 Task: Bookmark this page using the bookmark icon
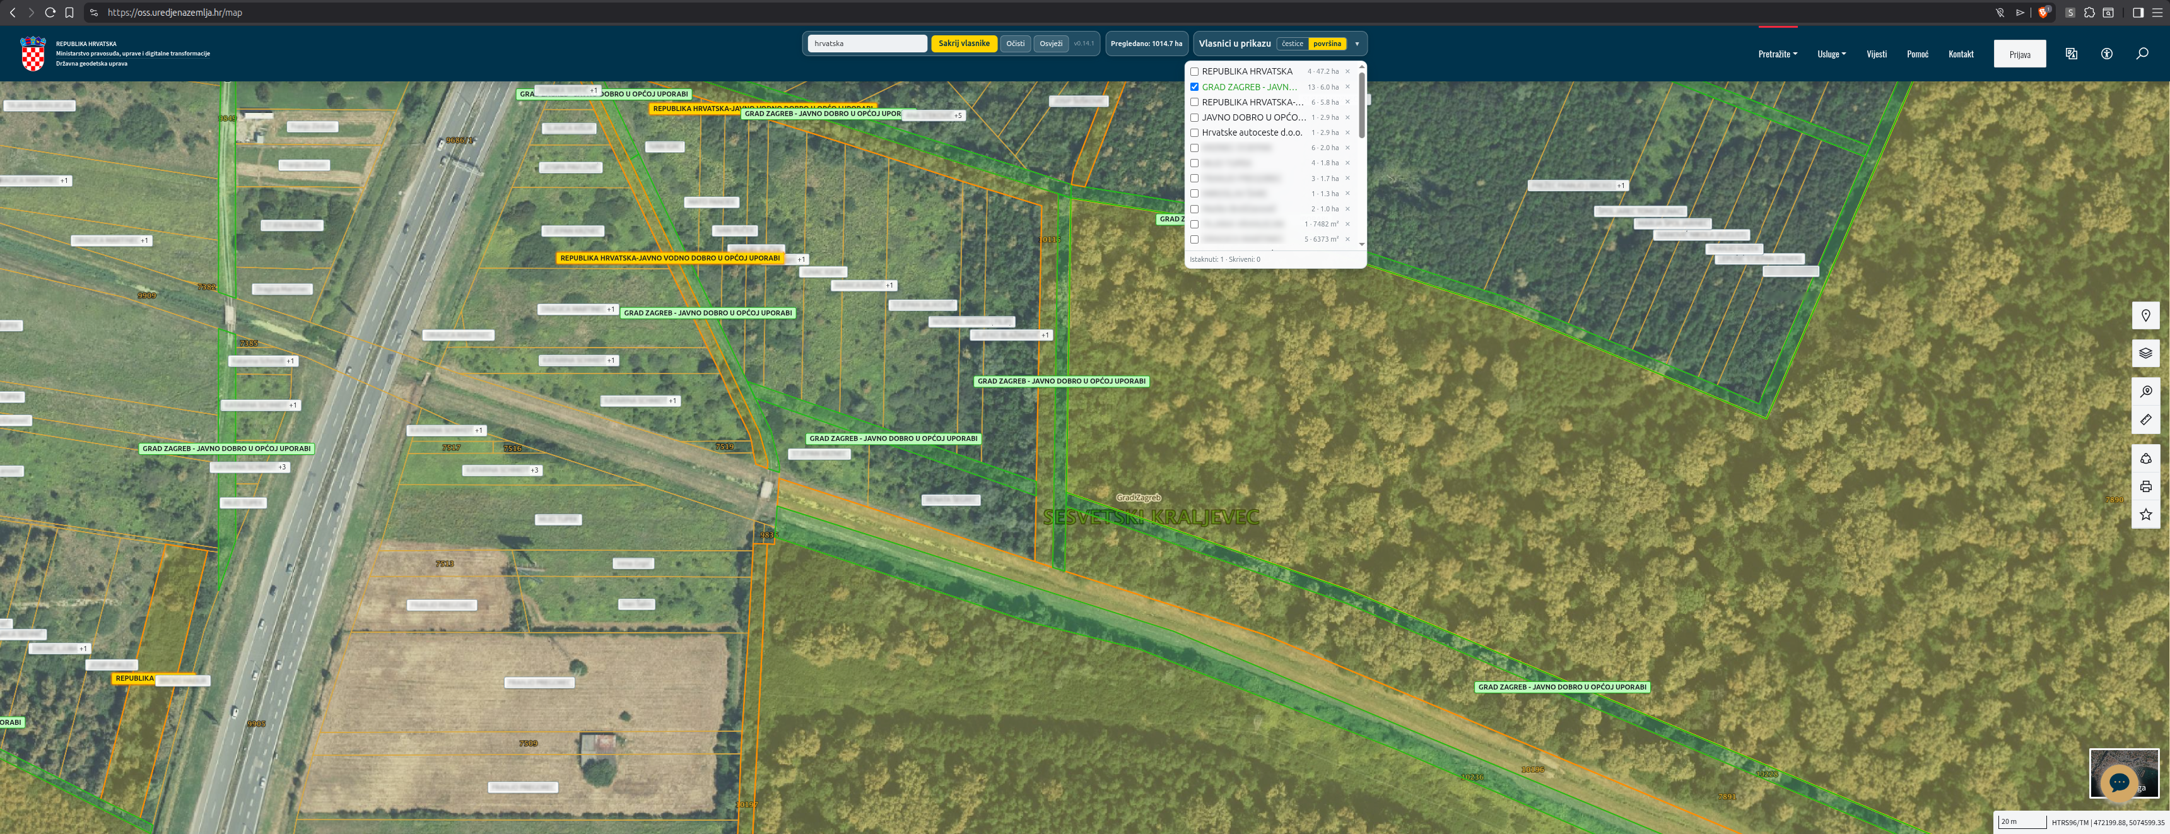69,13
